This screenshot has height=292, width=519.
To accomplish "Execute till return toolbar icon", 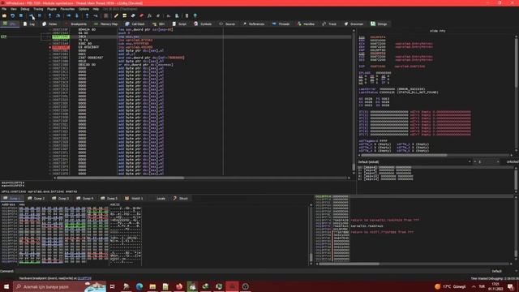I will click(x=87, y=15).
